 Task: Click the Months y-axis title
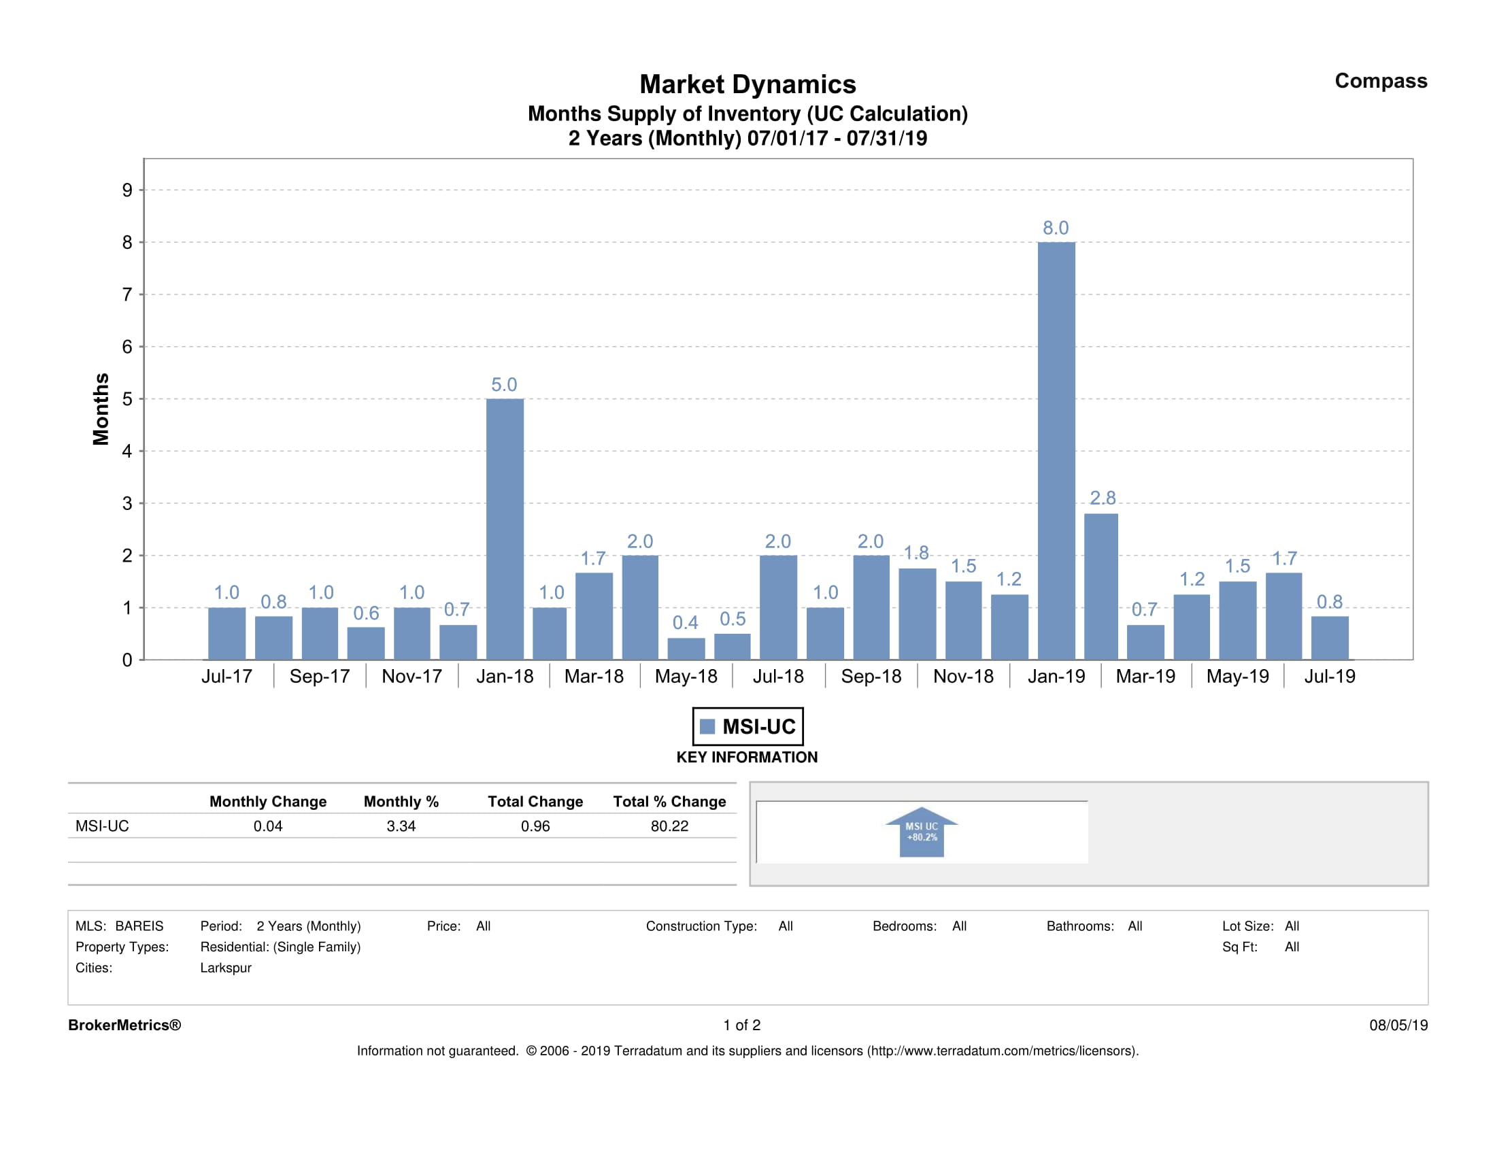tap(101, 409)
